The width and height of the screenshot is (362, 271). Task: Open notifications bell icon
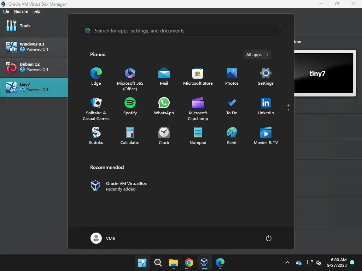[x=352, y=263]
